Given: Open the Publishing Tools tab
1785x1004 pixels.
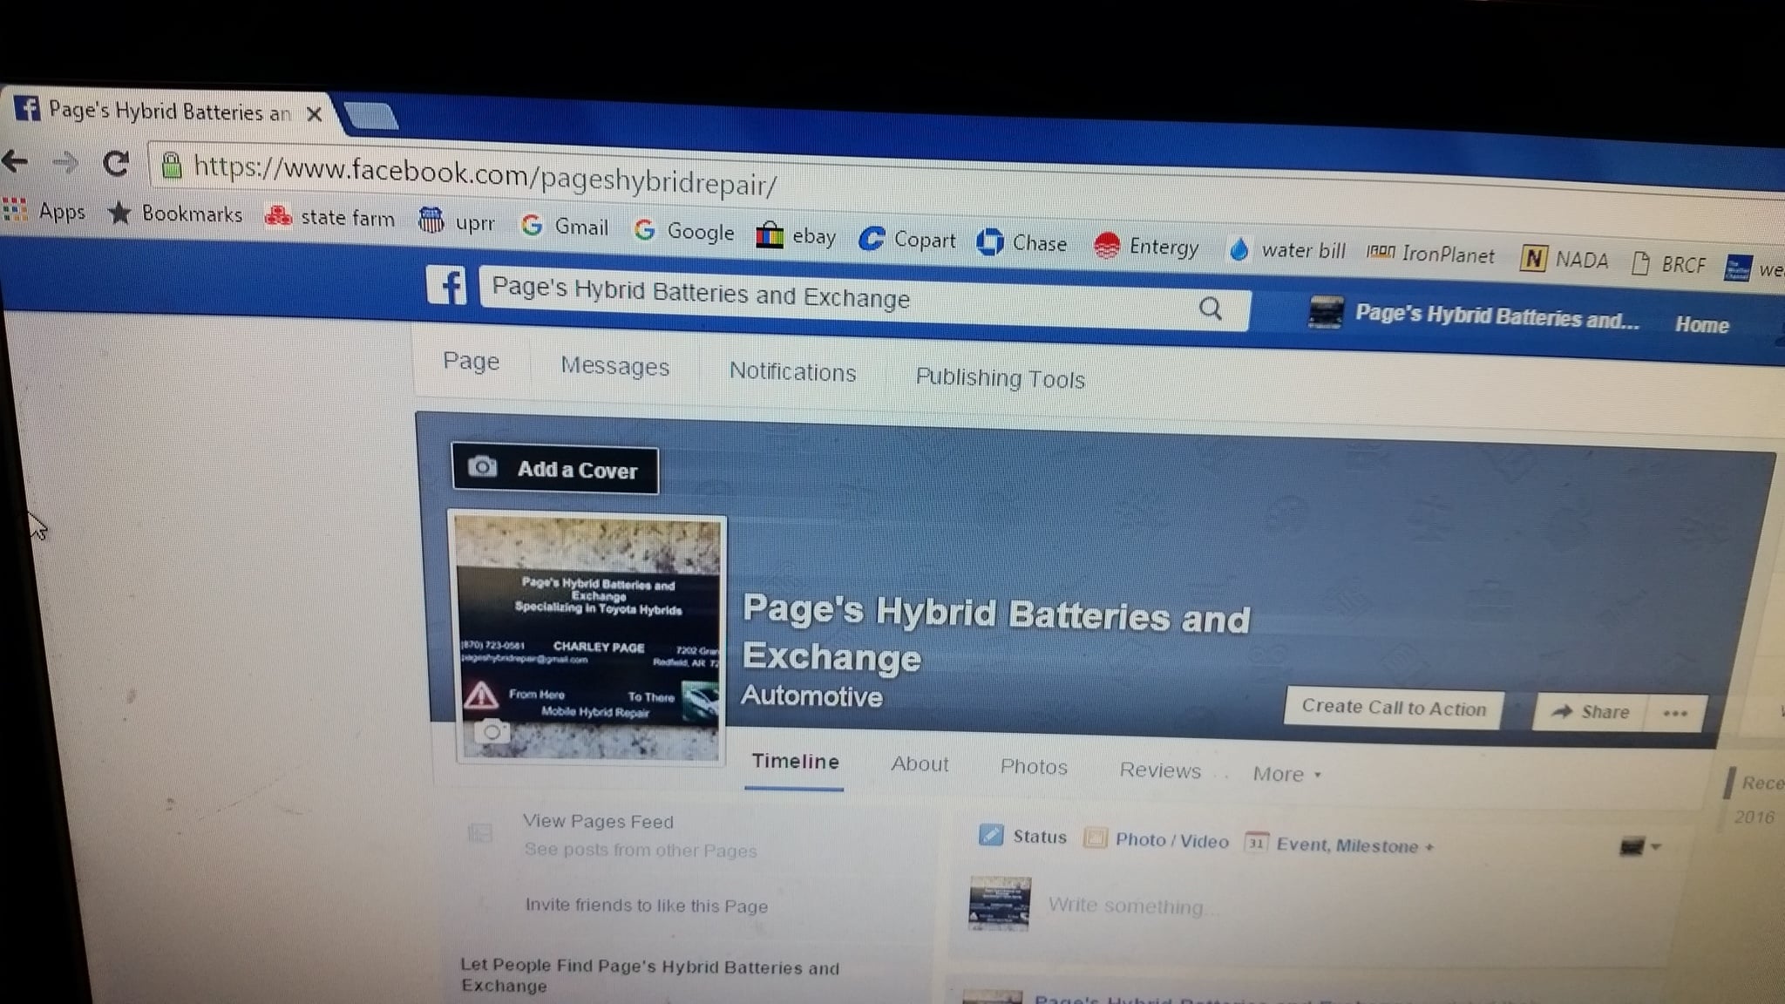Looking at the screenshot, I should [1000, 378].
